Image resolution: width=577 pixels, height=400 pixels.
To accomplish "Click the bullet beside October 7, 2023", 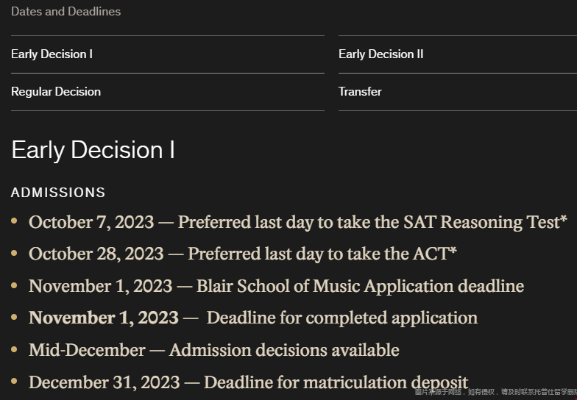I will pos(15,221).
